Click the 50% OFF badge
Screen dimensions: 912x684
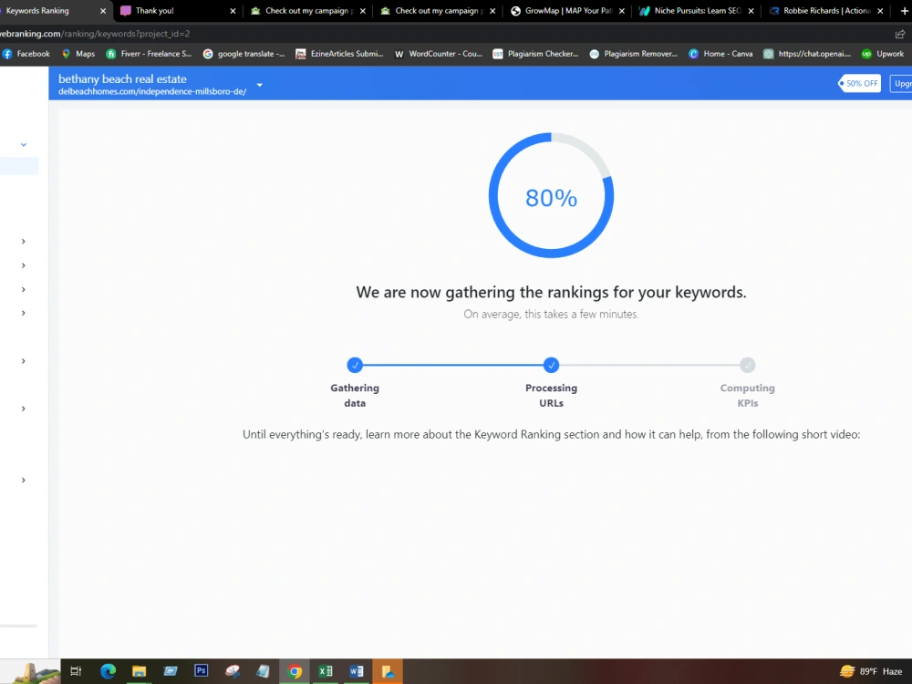tap(860, 83)
